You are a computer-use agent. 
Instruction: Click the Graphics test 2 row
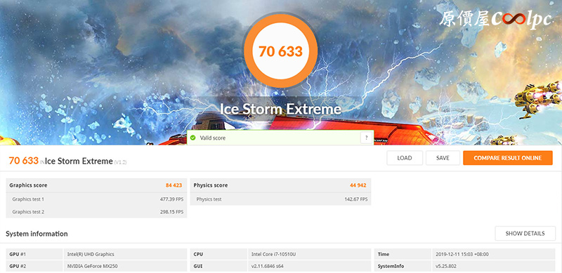[x=96, y=212]
